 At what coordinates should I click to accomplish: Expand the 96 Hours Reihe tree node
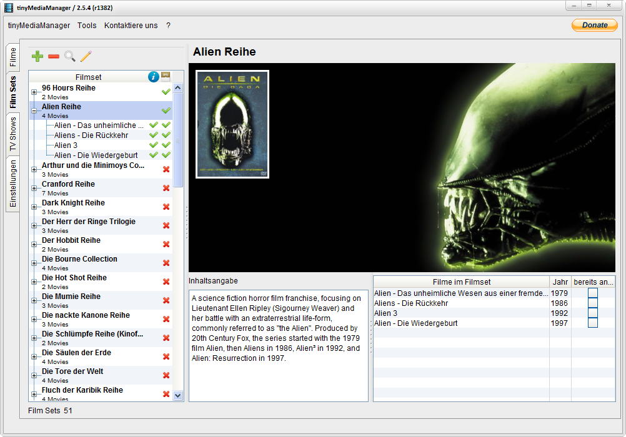point(34,92)
